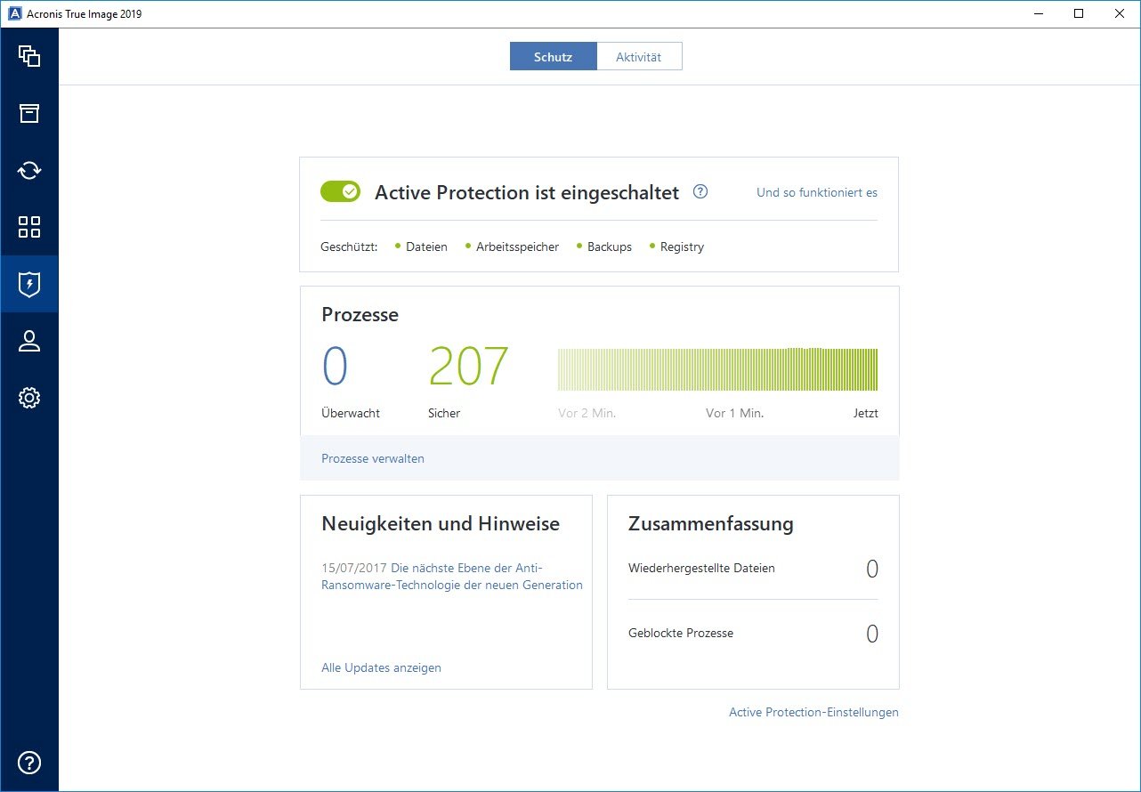Screen dimensions: 1141x792
Task: Open the Tools grid in the sidebar
Action: (29, 227)
